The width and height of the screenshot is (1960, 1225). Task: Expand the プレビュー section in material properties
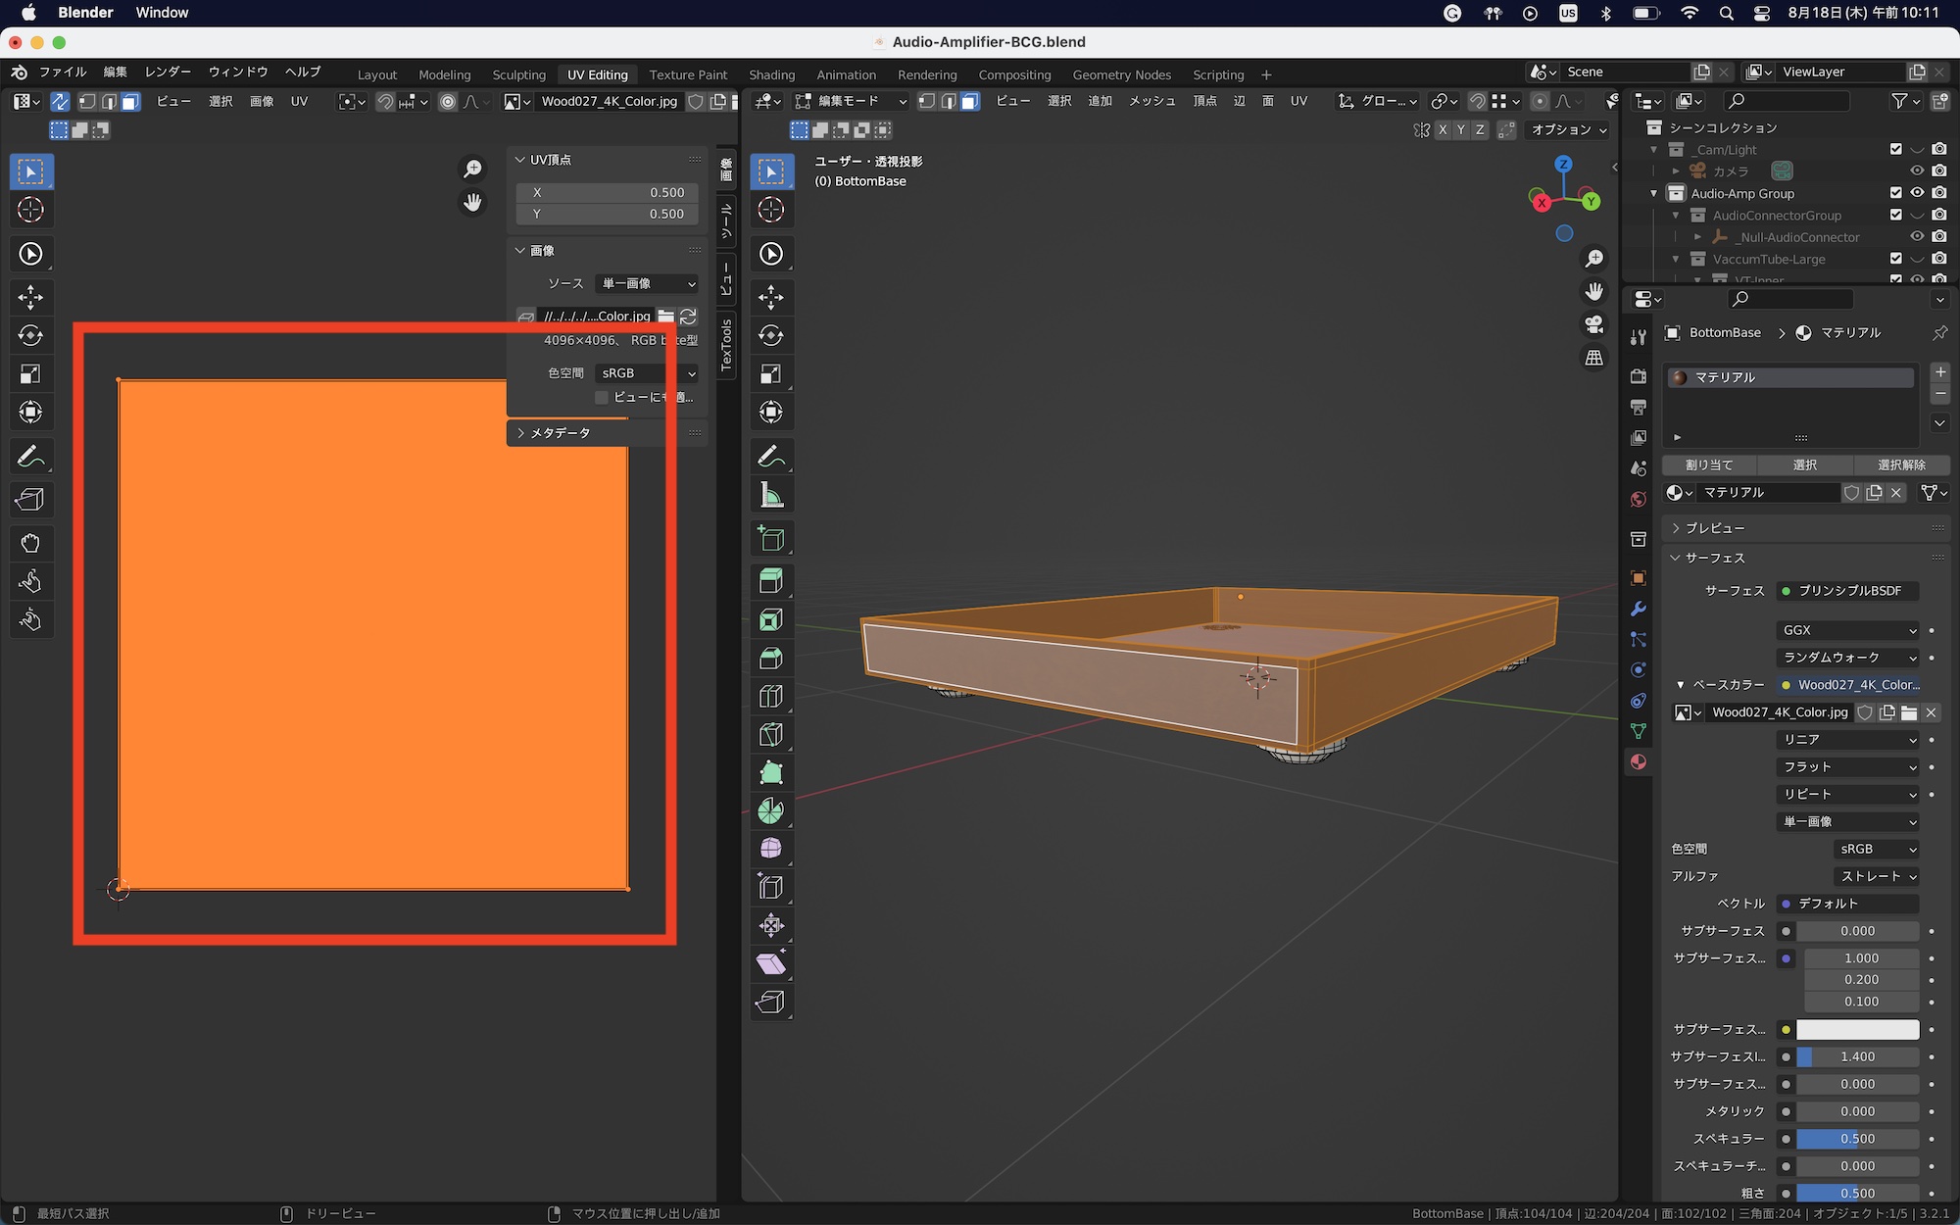pyautogui.click(x=1714, y=528)
